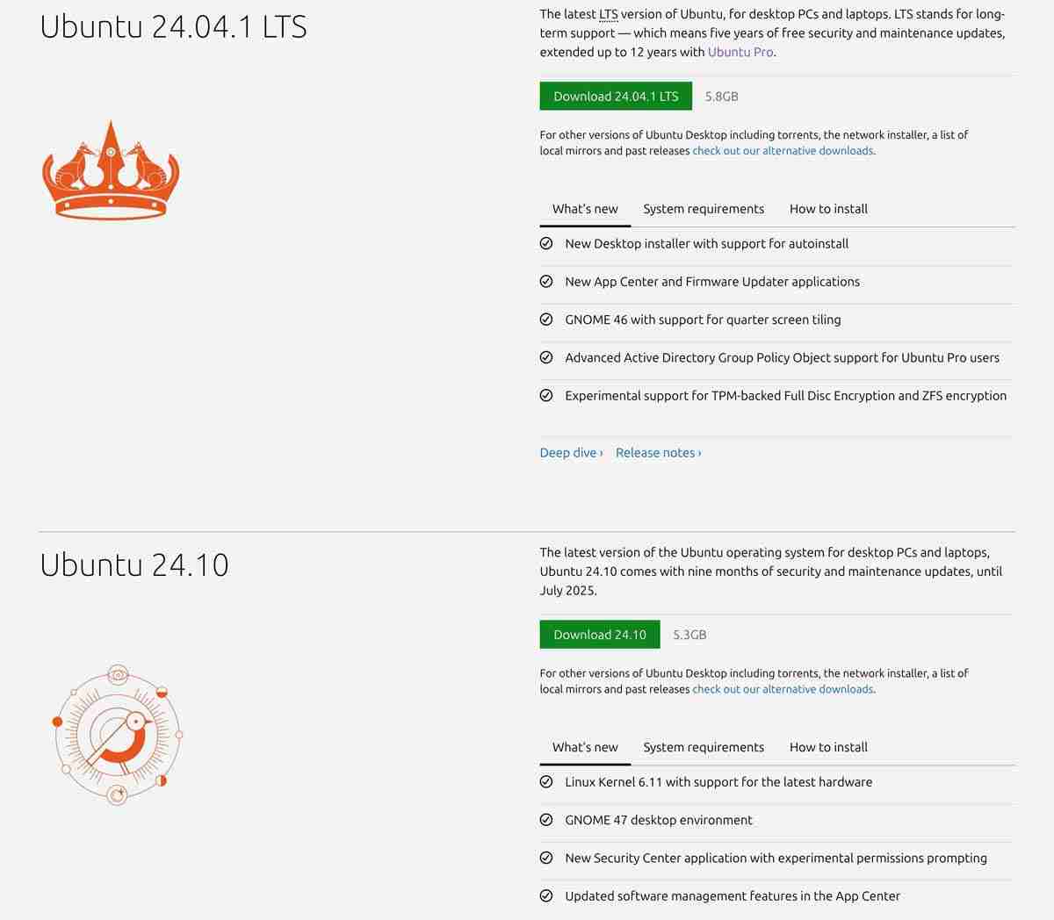Click the Oracular Oriole circular bird logo
The image size is (1054, 920).
click(x=116, y=734)
